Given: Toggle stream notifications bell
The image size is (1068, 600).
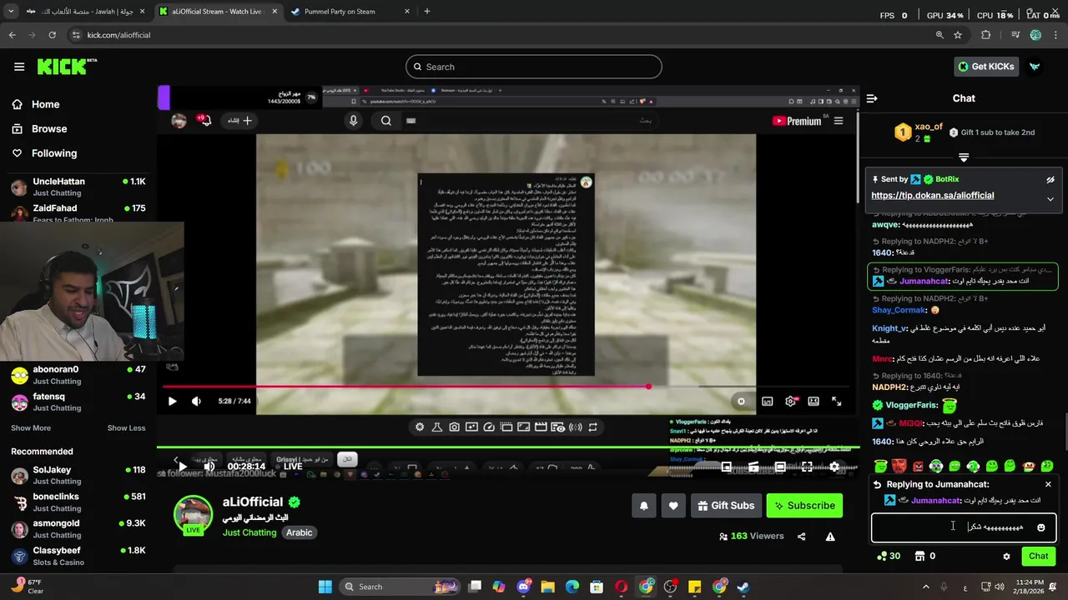Looking at the screenshot, I should (643, 506).
